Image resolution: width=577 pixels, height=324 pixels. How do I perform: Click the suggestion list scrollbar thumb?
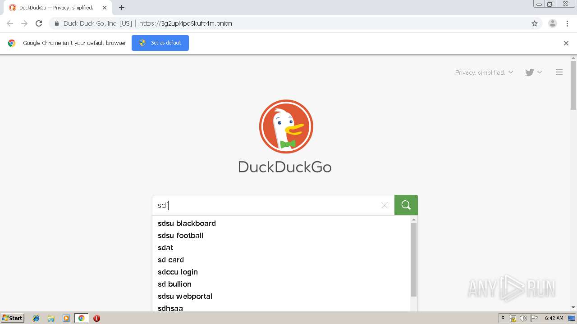414,259
